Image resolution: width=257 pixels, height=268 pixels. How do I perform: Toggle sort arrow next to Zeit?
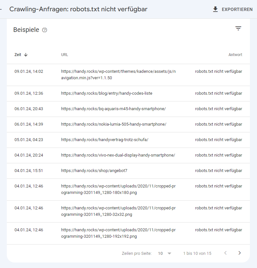(26, 55)
